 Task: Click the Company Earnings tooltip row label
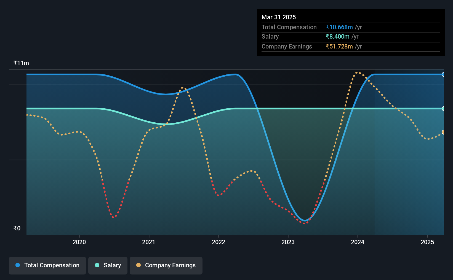click(x=287, y=46)
